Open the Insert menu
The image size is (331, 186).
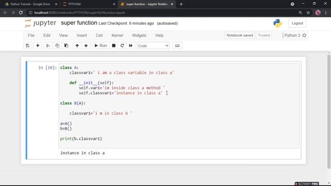click(x=82, y=36)
